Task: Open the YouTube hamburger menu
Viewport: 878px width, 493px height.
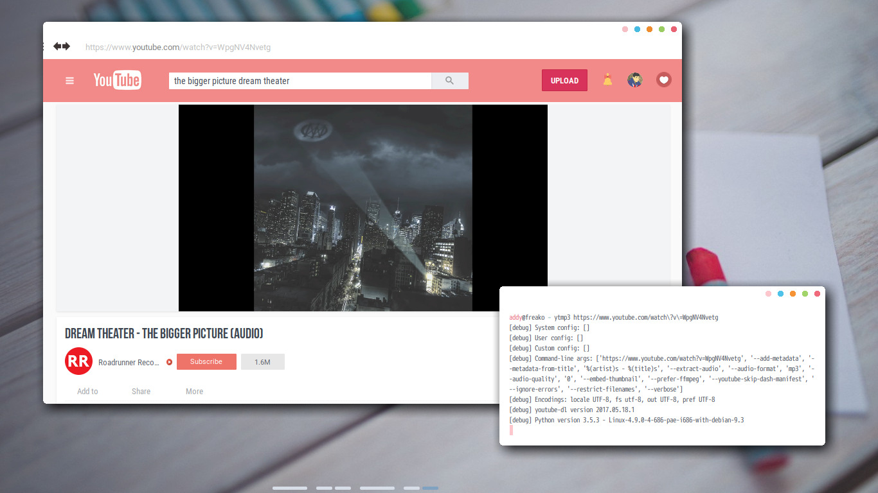Action: tap(69, 81)
